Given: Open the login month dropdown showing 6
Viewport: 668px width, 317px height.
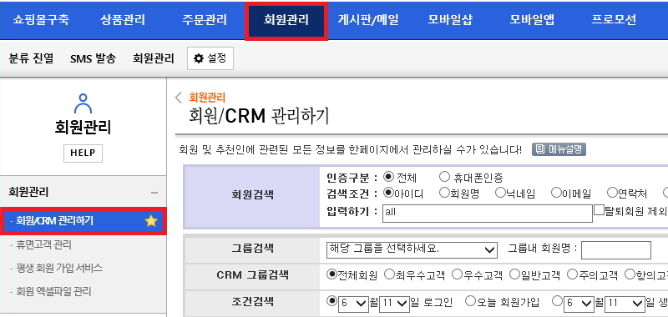Looking at the screenshot, I should point(353,304).
